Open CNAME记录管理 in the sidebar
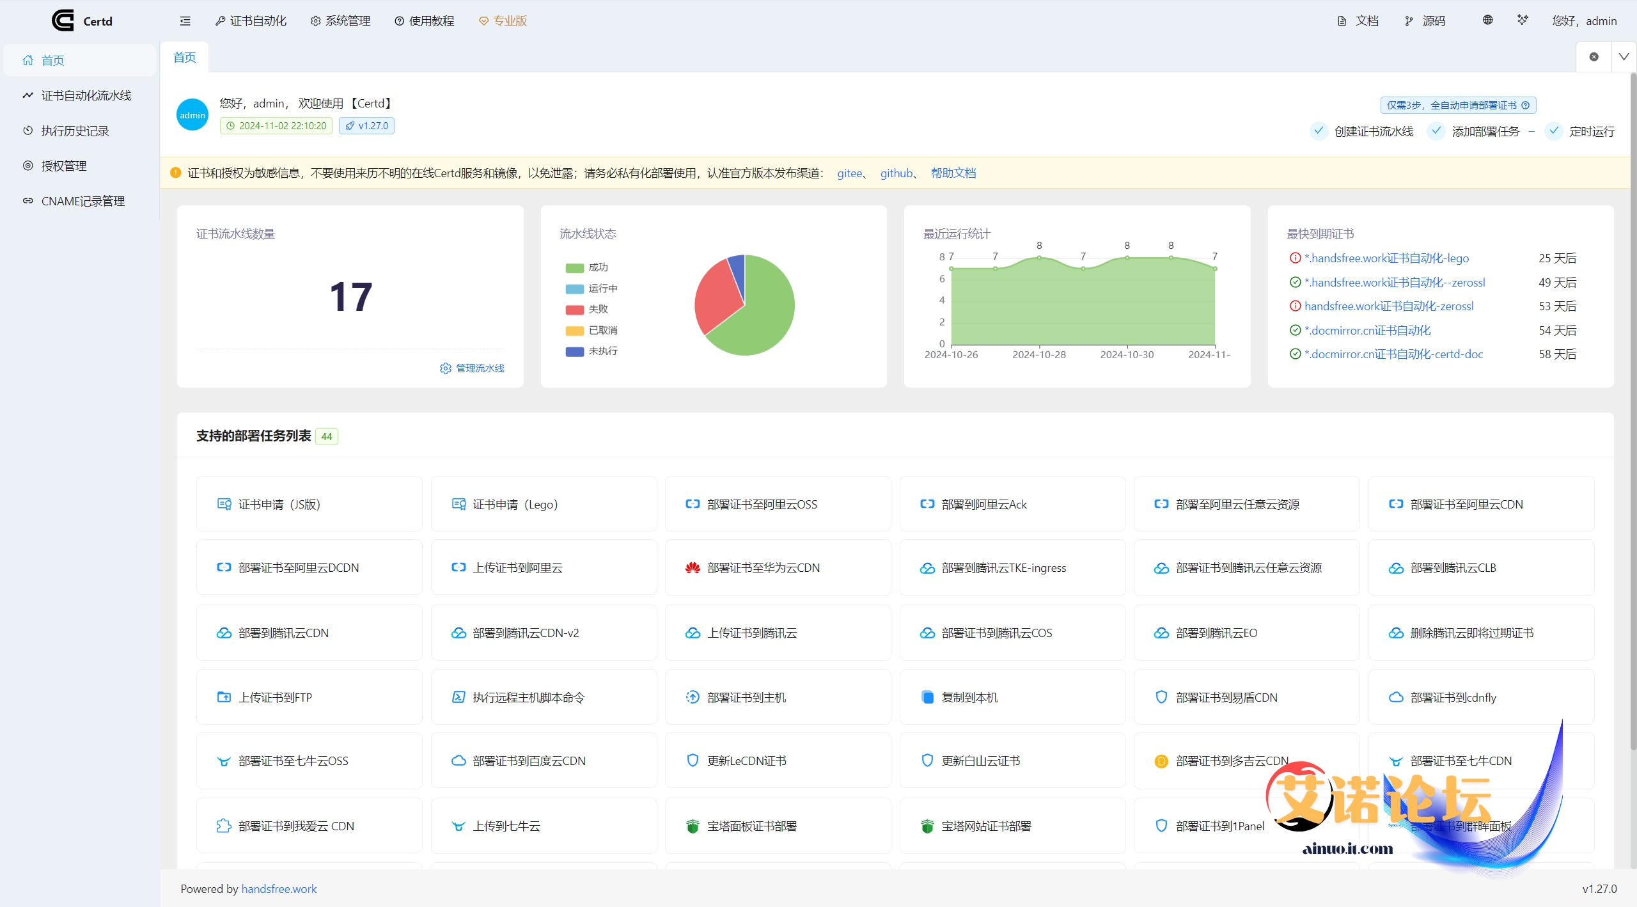The image size is (1637, 907). (79, 201)
